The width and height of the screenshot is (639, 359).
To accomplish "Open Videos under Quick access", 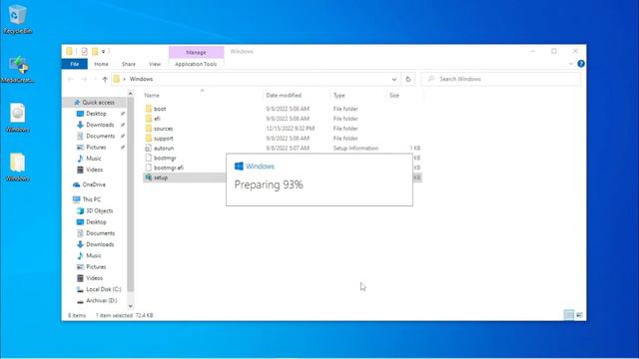I will coord(94,170).
